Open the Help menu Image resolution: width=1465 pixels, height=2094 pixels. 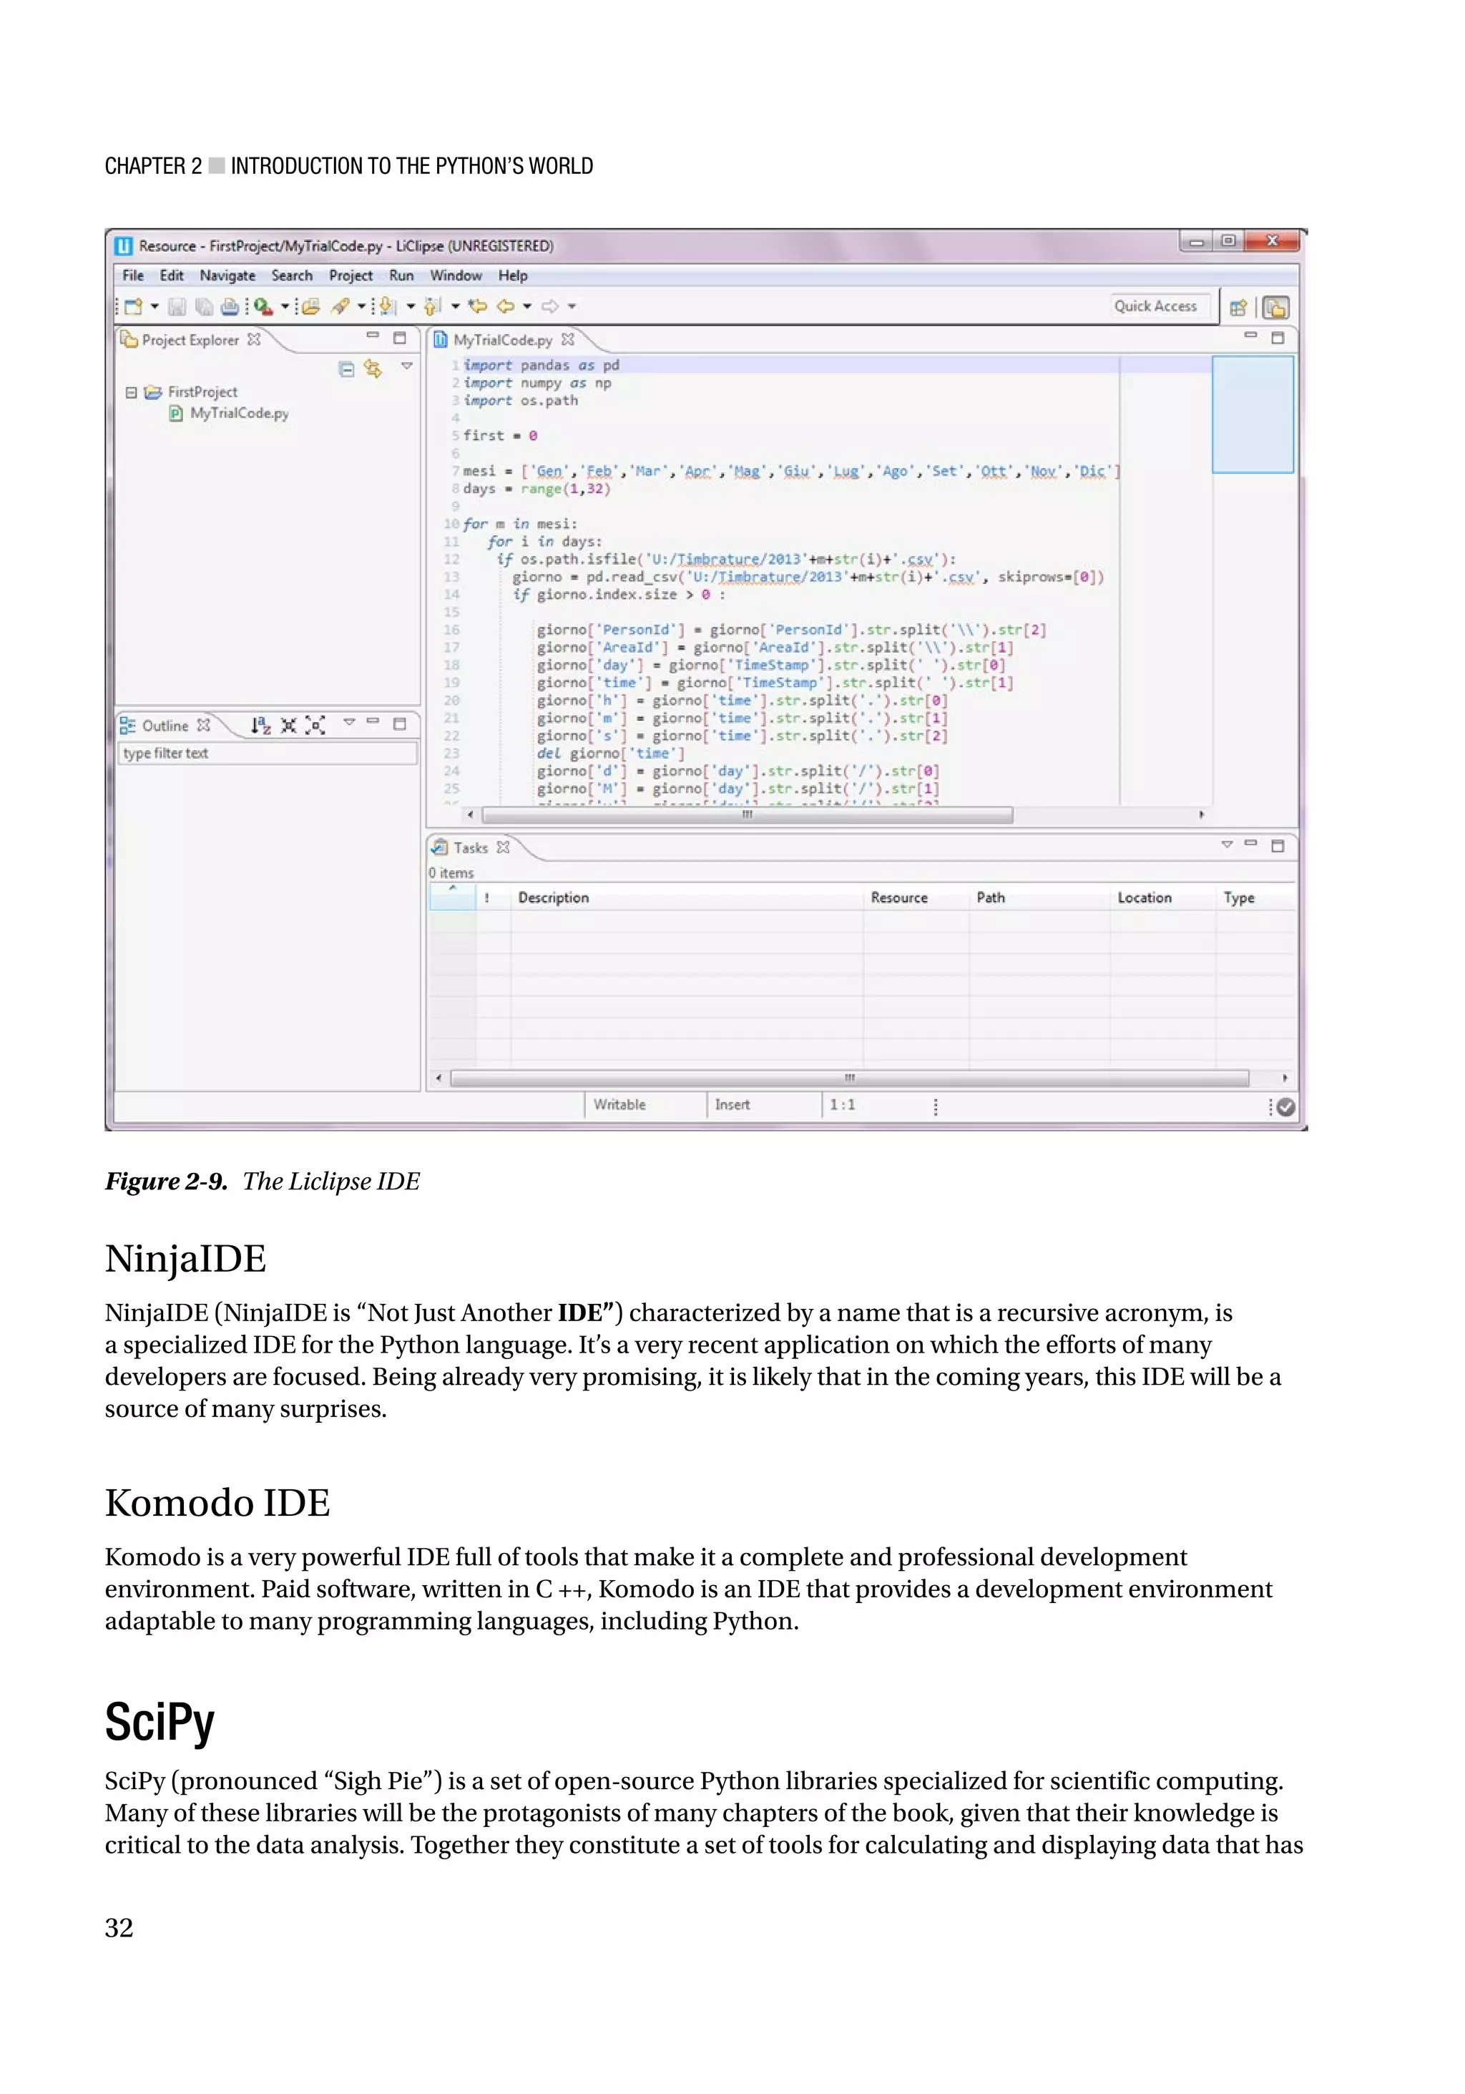[x=512, y=276]
